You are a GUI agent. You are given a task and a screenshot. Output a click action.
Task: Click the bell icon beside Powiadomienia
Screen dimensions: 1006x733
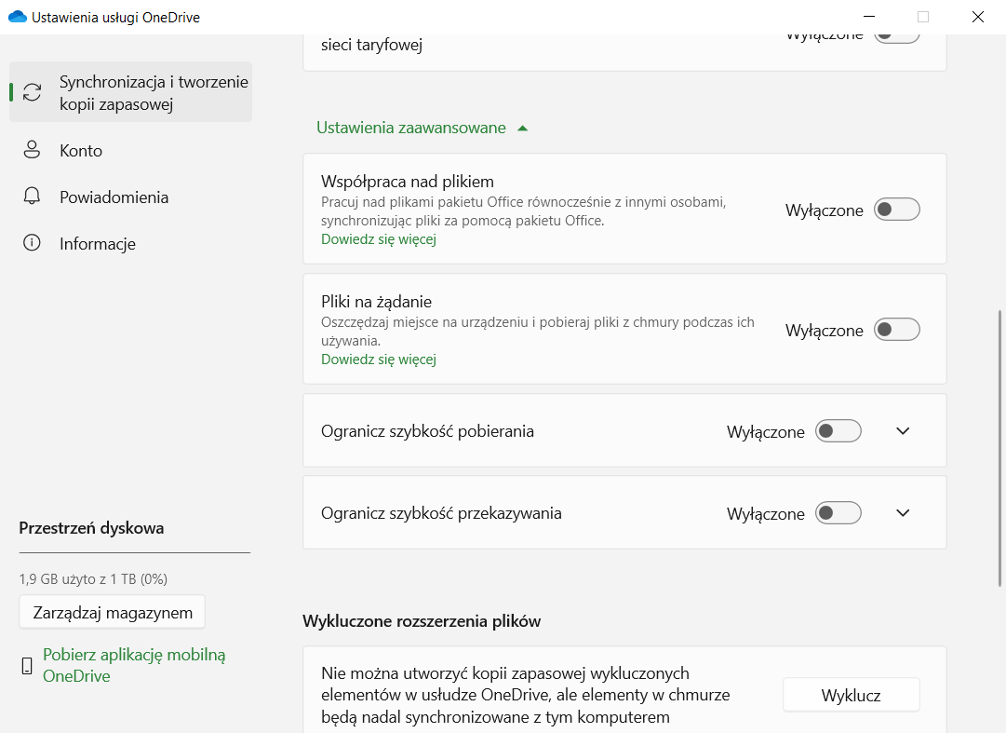point(32,197)
